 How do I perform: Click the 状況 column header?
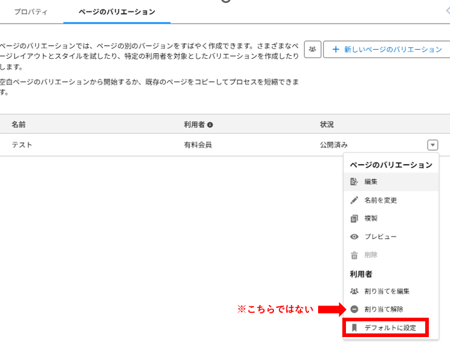[327, 125]
